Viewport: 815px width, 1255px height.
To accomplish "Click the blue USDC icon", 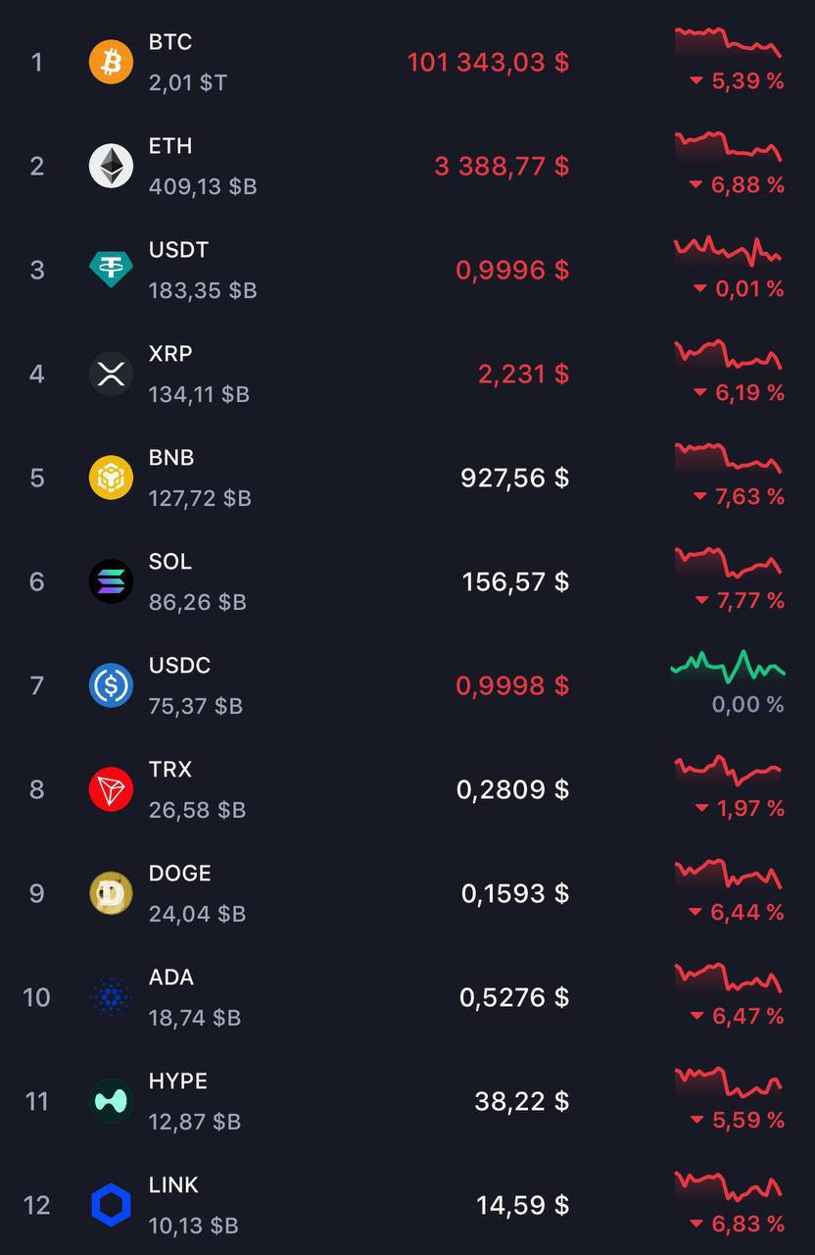I will [111, 685].
